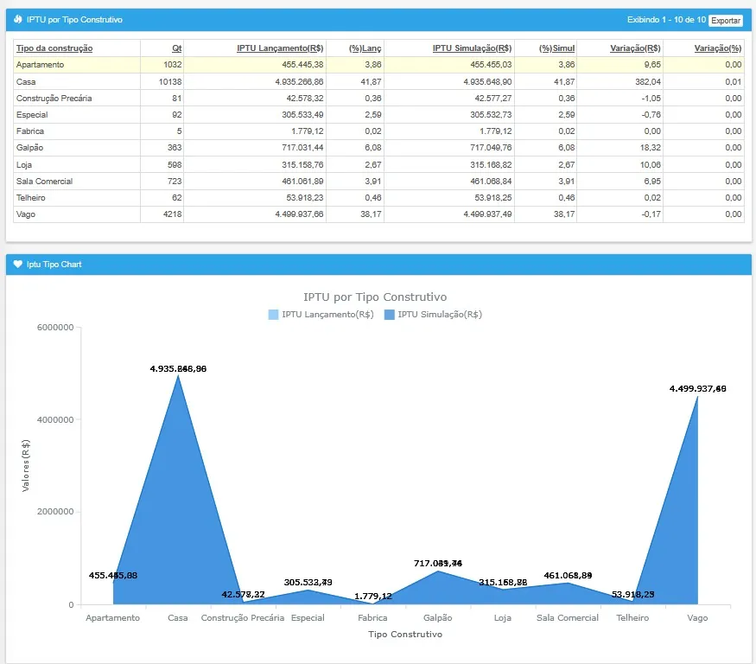The image size is (756, 664).
Task: Click the Vago data point label in chart
Action: pyautogui.click(x=697, y=389)
